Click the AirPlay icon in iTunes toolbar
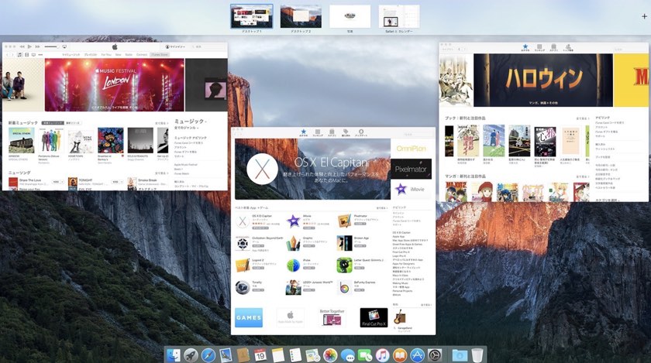This screenshot has width=651, height=363. coord(64,46)
